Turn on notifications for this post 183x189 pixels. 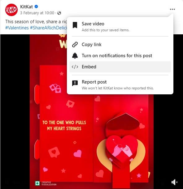[120, 56]
